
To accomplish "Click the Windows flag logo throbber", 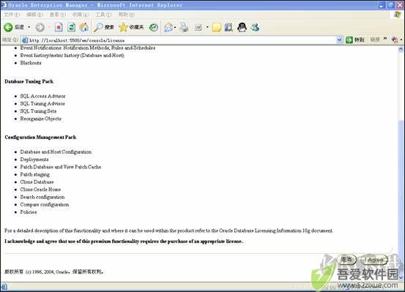I will [x=397, y=15].
